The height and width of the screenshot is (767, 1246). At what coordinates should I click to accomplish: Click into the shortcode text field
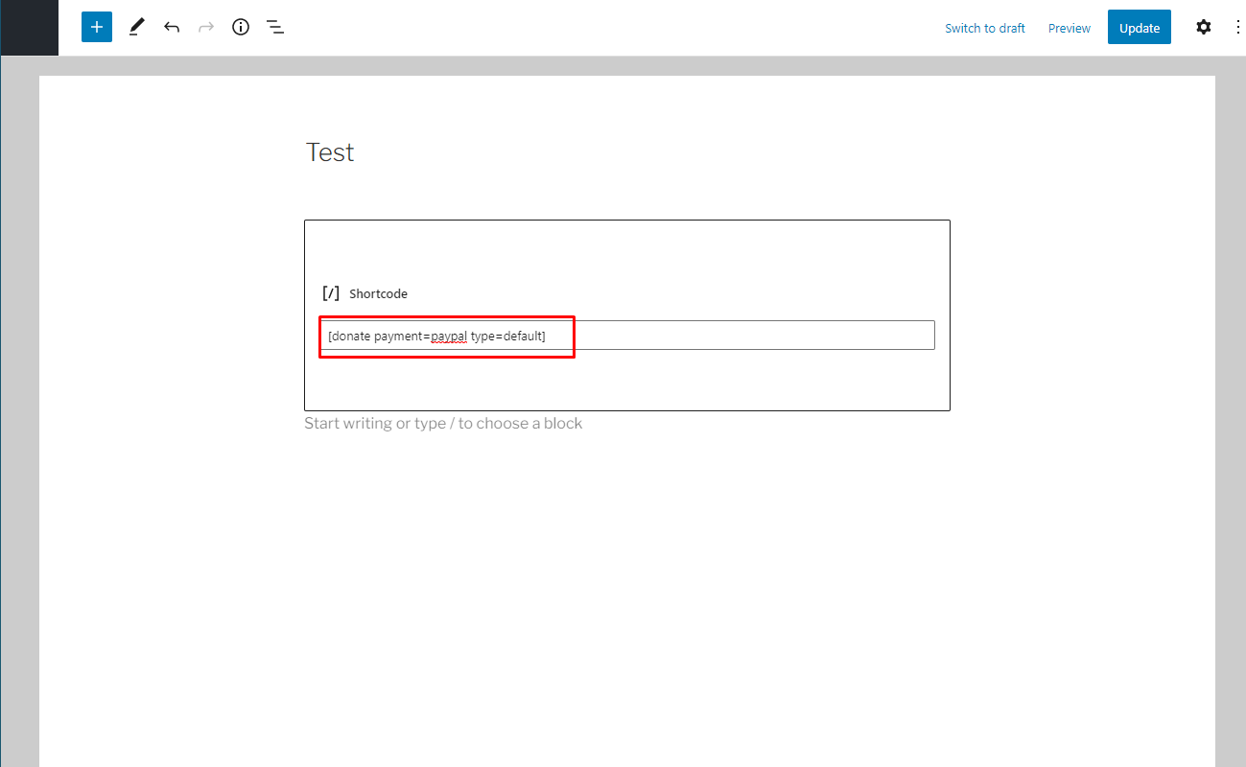(x=627, y=335)
